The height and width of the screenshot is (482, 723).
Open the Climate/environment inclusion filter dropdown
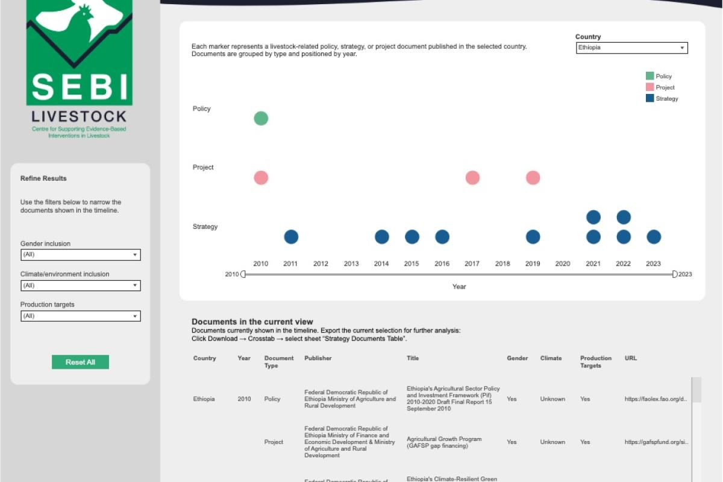coord(80,286)
